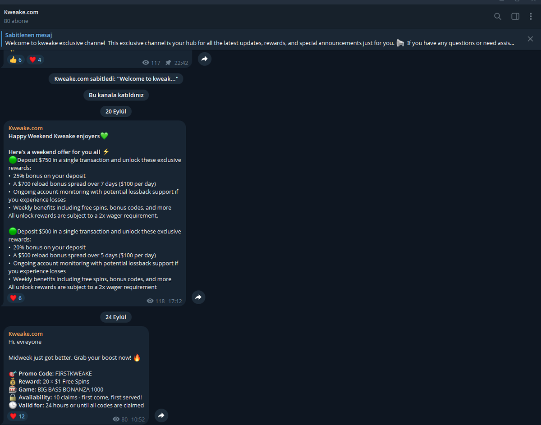The height and width of the screenshot is (425, 541).
Task: Click the heart reaction with 6
Action: pos(16,298)
